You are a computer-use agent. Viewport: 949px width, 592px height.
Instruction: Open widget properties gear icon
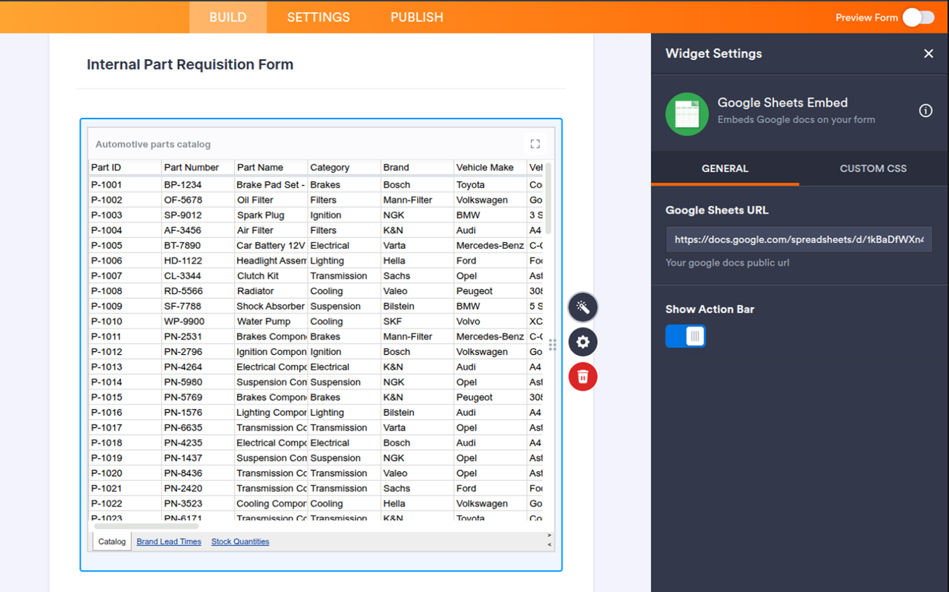click(x=583, y=342)
